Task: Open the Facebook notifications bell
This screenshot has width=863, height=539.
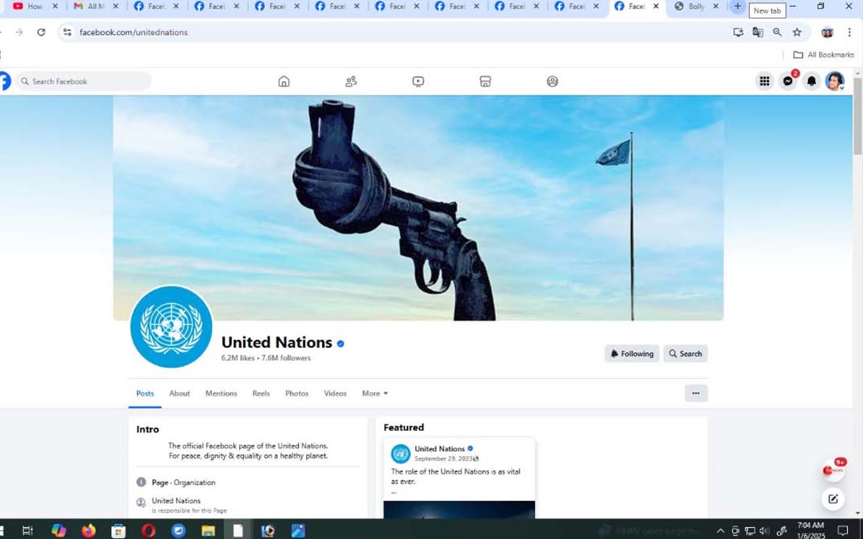Action: pyautogui.click(x=811, y=81)
